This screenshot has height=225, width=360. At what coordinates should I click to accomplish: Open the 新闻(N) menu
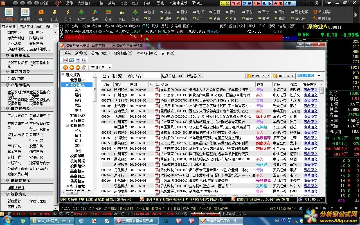coord(81,53)
